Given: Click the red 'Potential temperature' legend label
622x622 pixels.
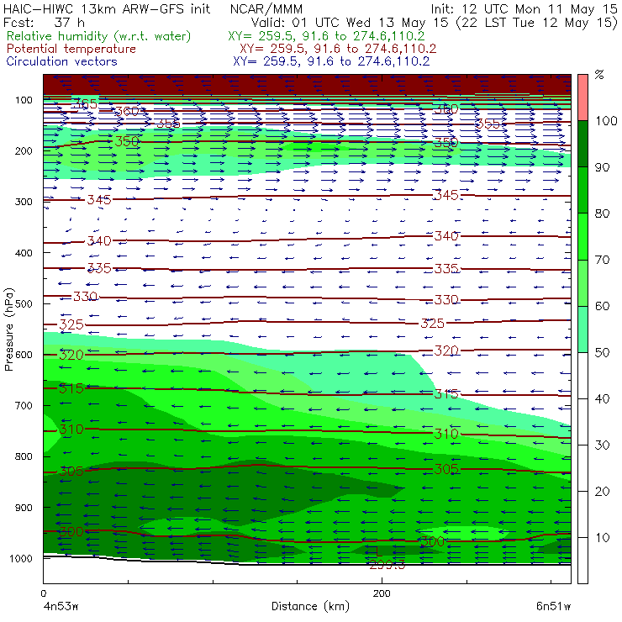Looking at the screenshot, I should coord(71,49).
